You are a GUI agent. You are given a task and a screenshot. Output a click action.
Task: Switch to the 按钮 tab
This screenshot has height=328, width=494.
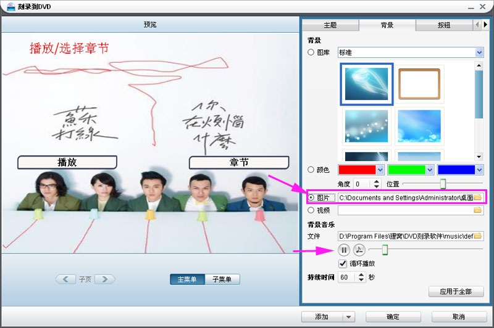[x=444, y=25]
